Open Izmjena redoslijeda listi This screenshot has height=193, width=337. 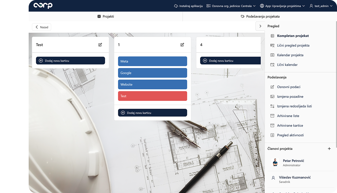pos(294,106)
